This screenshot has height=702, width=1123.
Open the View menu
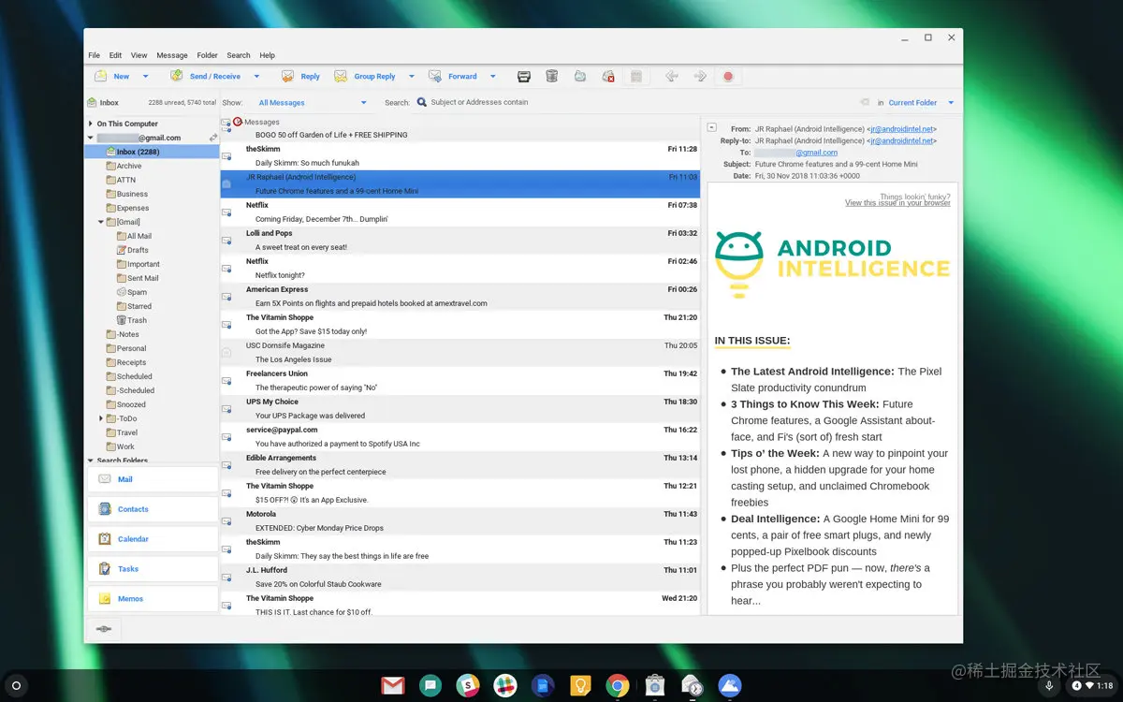139,55
